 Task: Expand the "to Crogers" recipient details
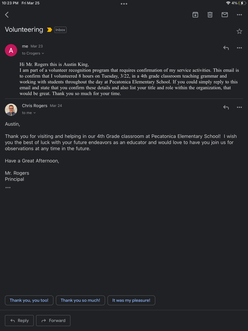click(33, 53)
